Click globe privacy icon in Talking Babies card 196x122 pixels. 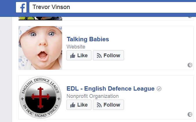click(190, 65)
